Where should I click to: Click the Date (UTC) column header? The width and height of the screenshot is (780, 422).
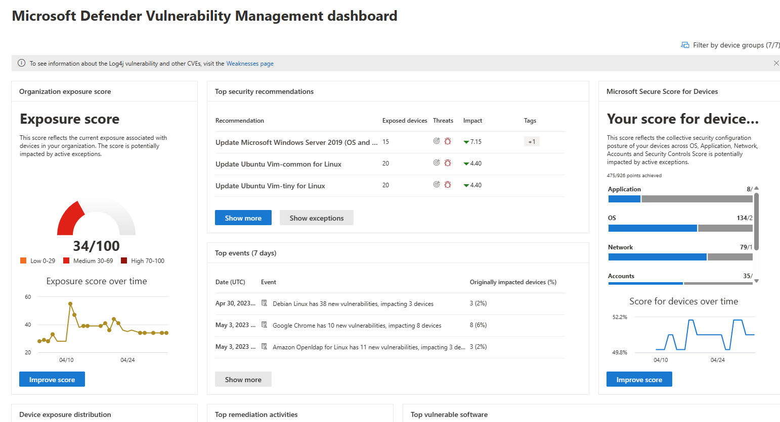tap(230, 282)
